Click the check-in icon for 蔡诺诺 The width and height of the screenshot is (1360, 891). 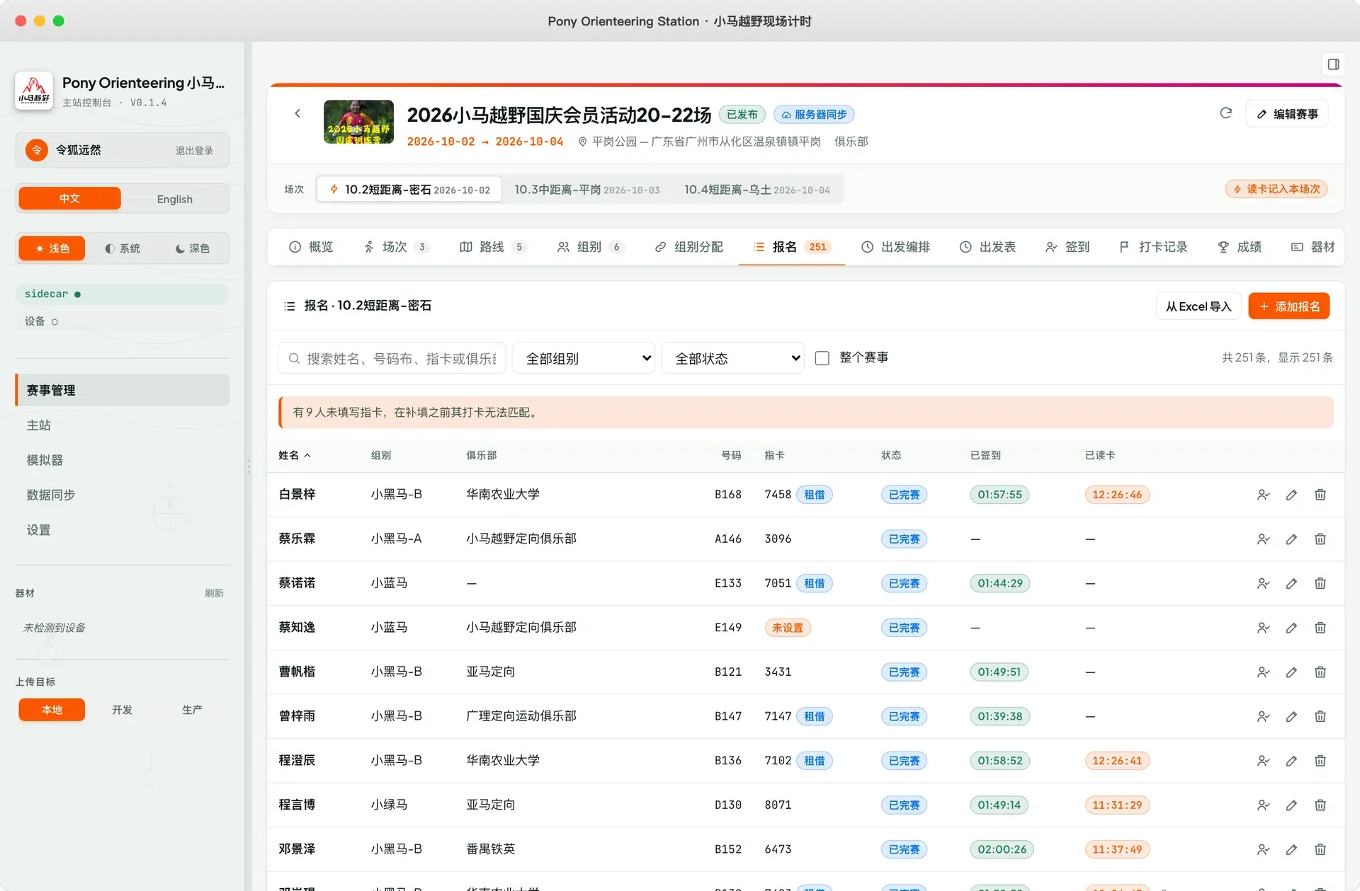1263,584
